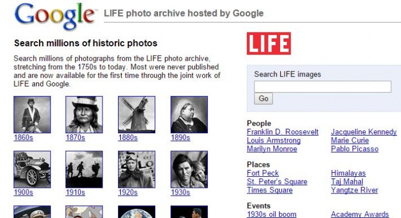401x218 pixels.
Task: Open the 1890s Queen Victoria thumbnail
Action: (x=189, y=114)
